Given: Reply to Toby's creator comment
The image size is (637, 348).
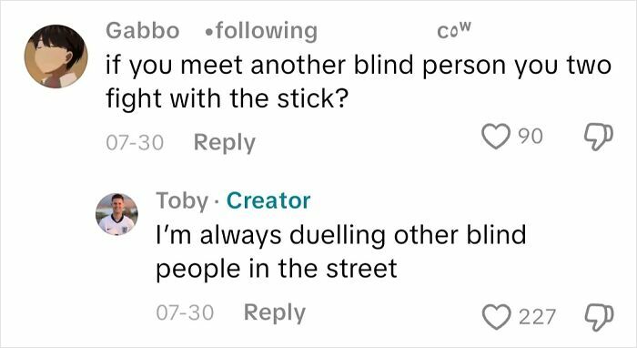Looking at the screenshot, I should 275,312.
